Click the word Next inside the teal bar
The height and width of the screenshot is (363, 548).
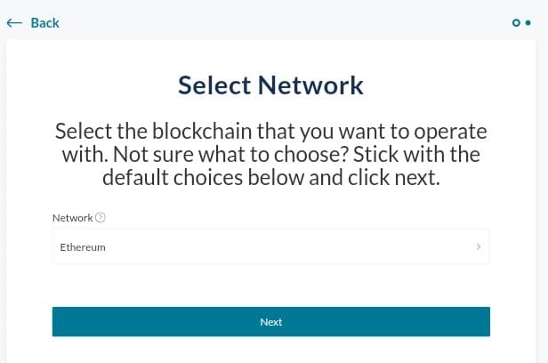tap(270, 322)
